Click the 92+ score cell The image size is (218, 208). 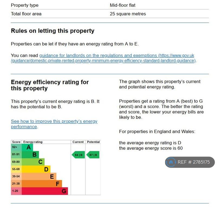pos(16,147)
